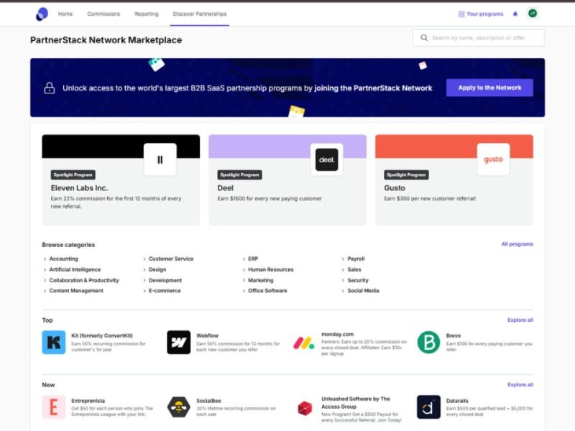Click the lock icon in banner
Viewport: 575px width, 431px height.
50,88
